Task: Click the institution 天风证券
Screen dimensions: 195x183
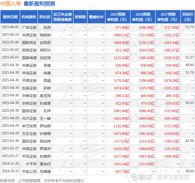Action: (29, 156)
